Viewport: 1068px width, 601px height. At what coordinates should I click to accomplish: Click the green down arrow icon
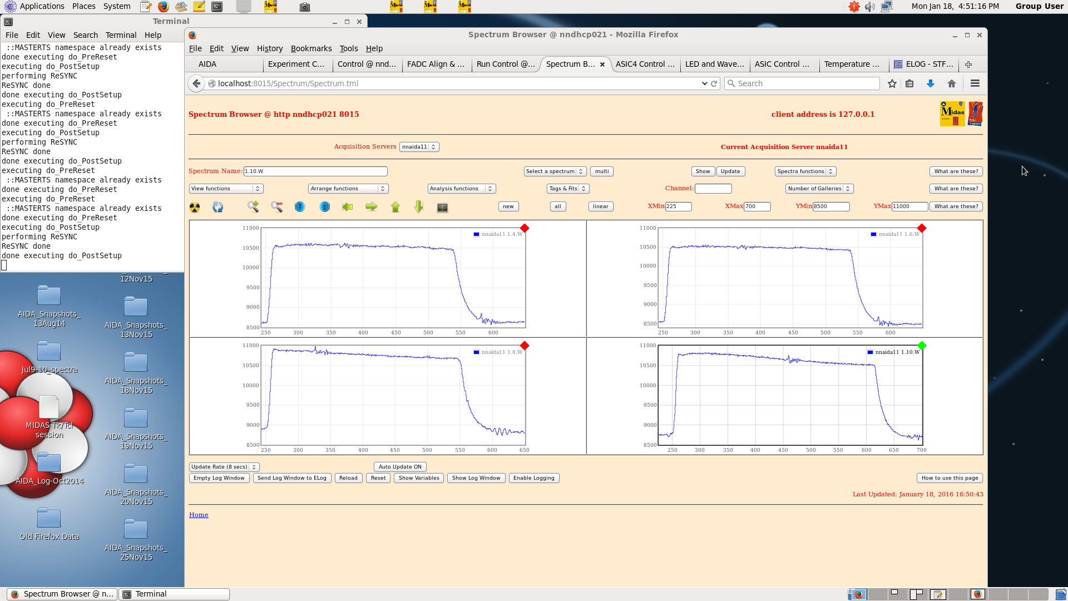(419, 207)
